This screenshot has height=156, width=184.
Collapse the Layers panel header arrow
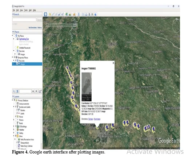click(13, 97)
